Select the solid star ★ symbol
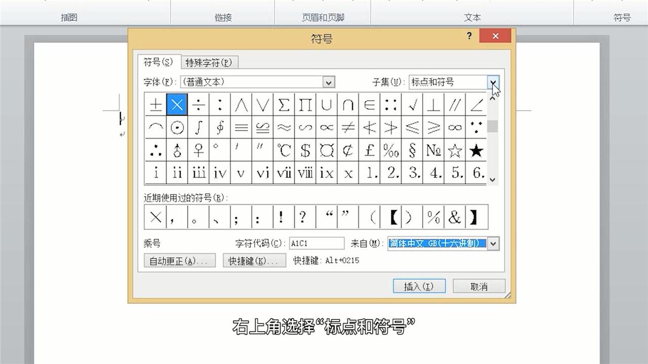The height and width of the screenshot is (364, 648). click(476, 150)
